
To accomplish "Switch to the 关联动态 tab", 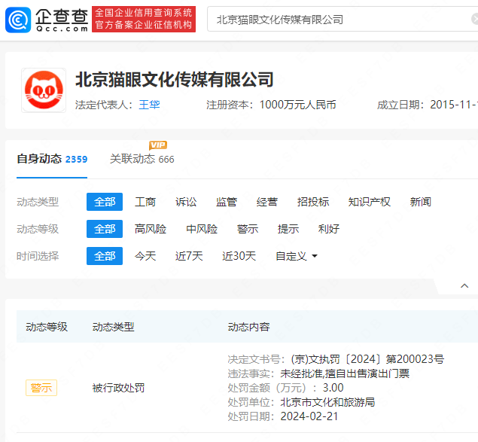I will click(142, 159).
